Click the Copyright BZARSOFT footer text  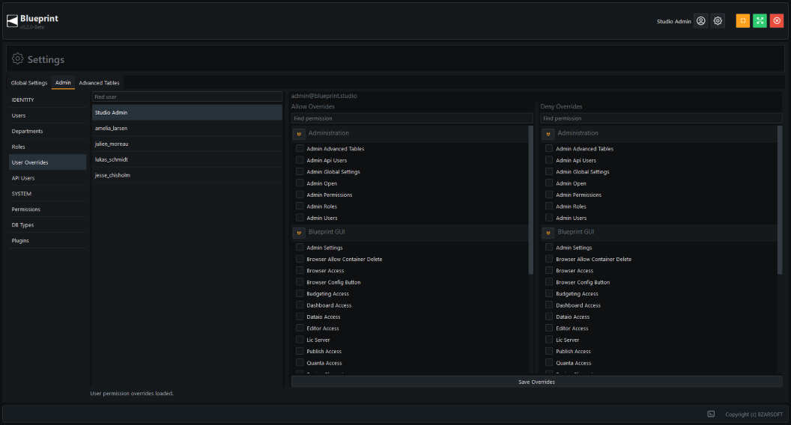[754, 415]
